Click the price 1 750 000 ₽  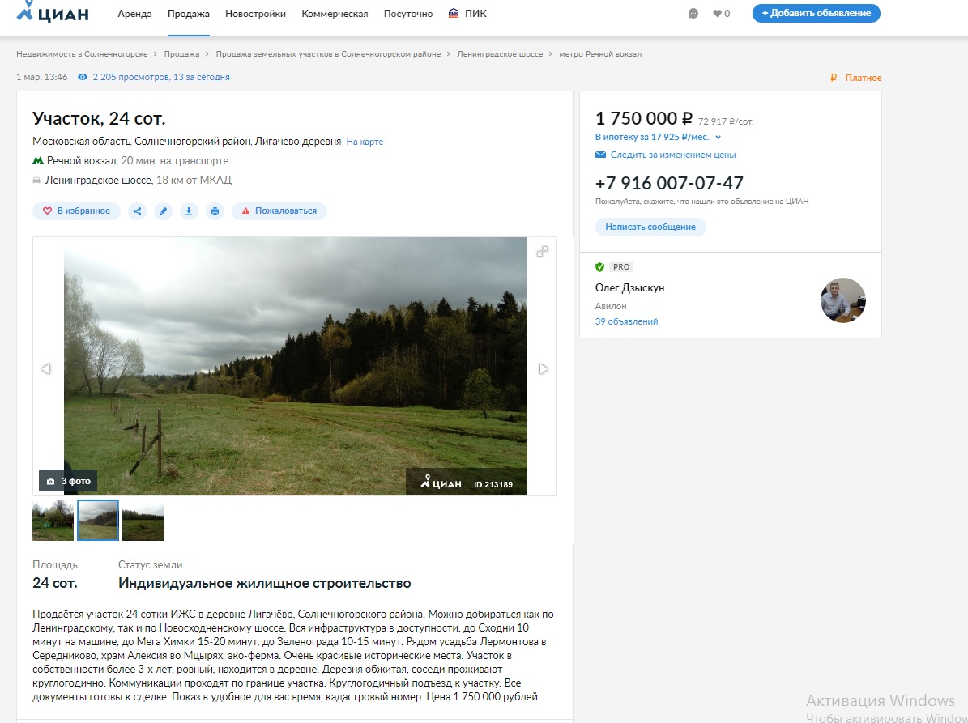(644, 118)
